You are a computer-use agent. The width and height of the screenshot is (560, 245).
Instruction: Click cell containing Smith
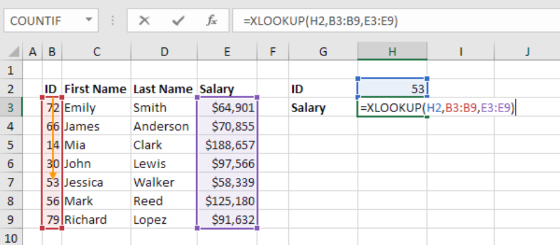point(164,107)
